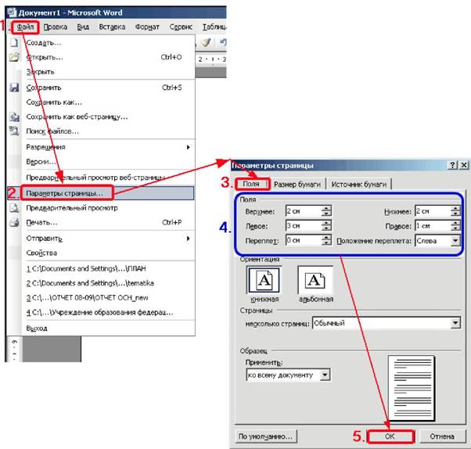The image size is (471, 449).
Task: Click the Word document title bar icon
Action: click(x=12, y=13)
